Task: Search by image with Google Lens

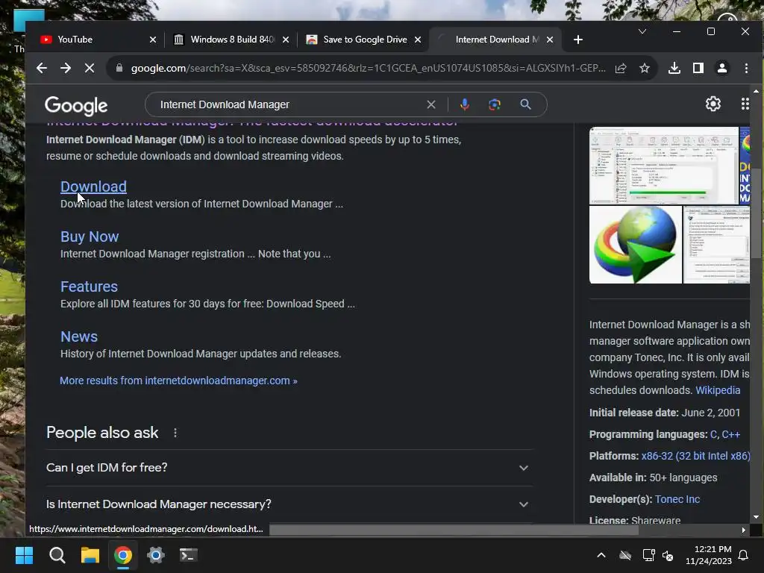Action: click(495, 104)
